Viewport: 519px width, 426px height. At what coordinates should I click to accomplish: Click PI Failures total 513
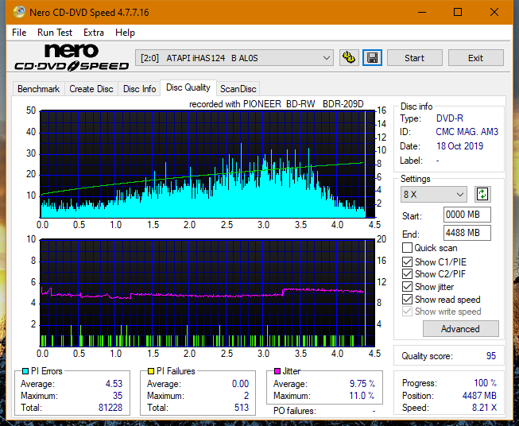[x=242, y=407]
